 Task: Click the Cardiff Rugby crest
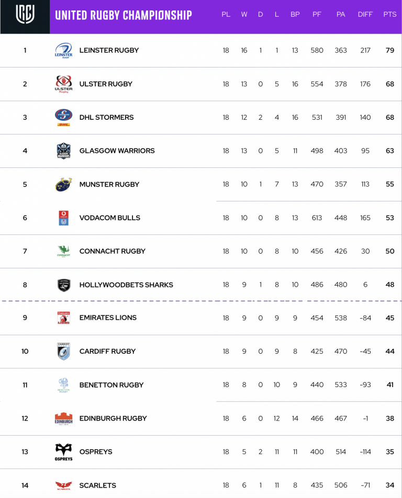click(x=63, y=352)
